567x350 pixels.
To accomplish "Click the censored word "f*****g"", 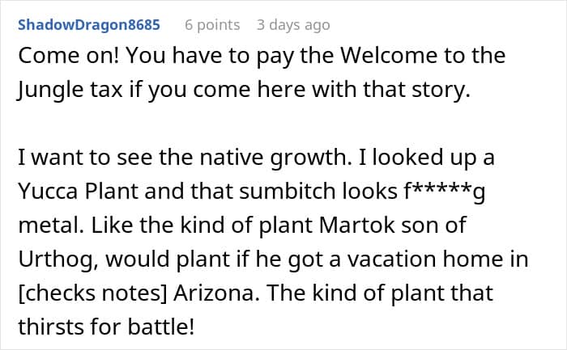I will (445, 192).
